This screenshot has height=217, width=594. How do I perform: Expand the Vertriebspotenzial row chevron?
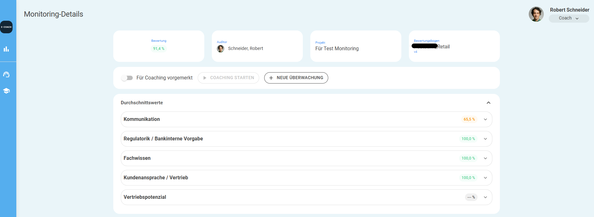485,197
